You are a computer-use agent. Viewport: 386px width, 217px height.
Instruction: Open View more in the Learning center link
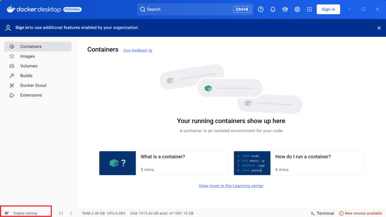(x=231, y=186)
